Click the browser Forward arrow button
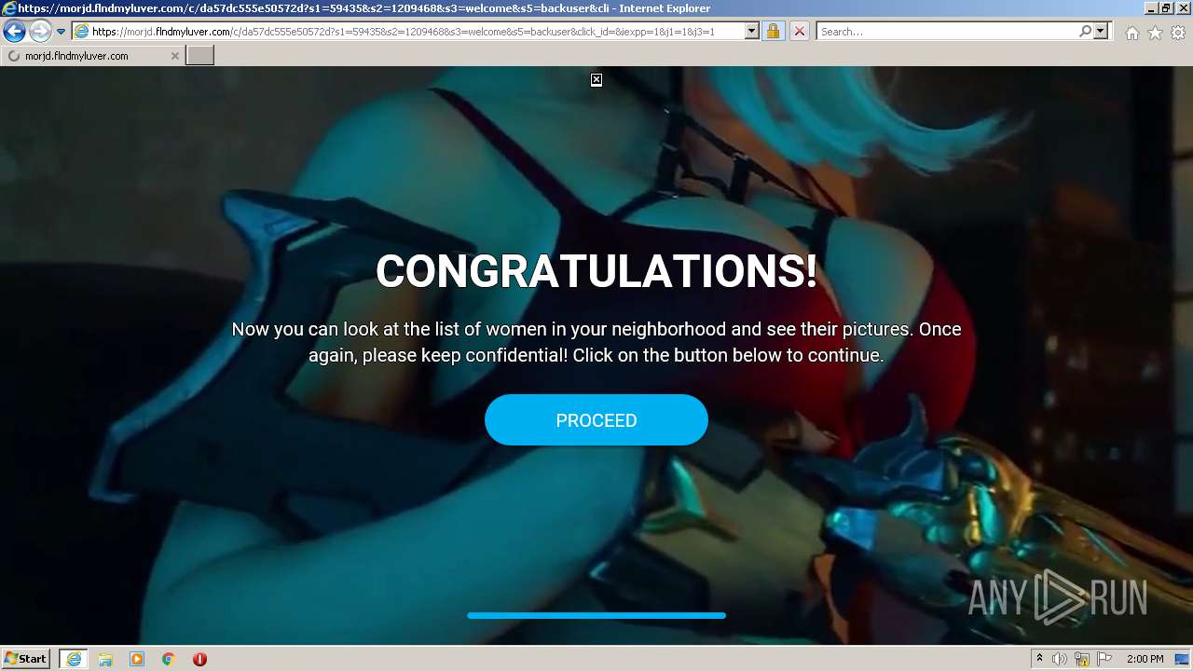The image size is (1193, 671). tap(39, 32)
